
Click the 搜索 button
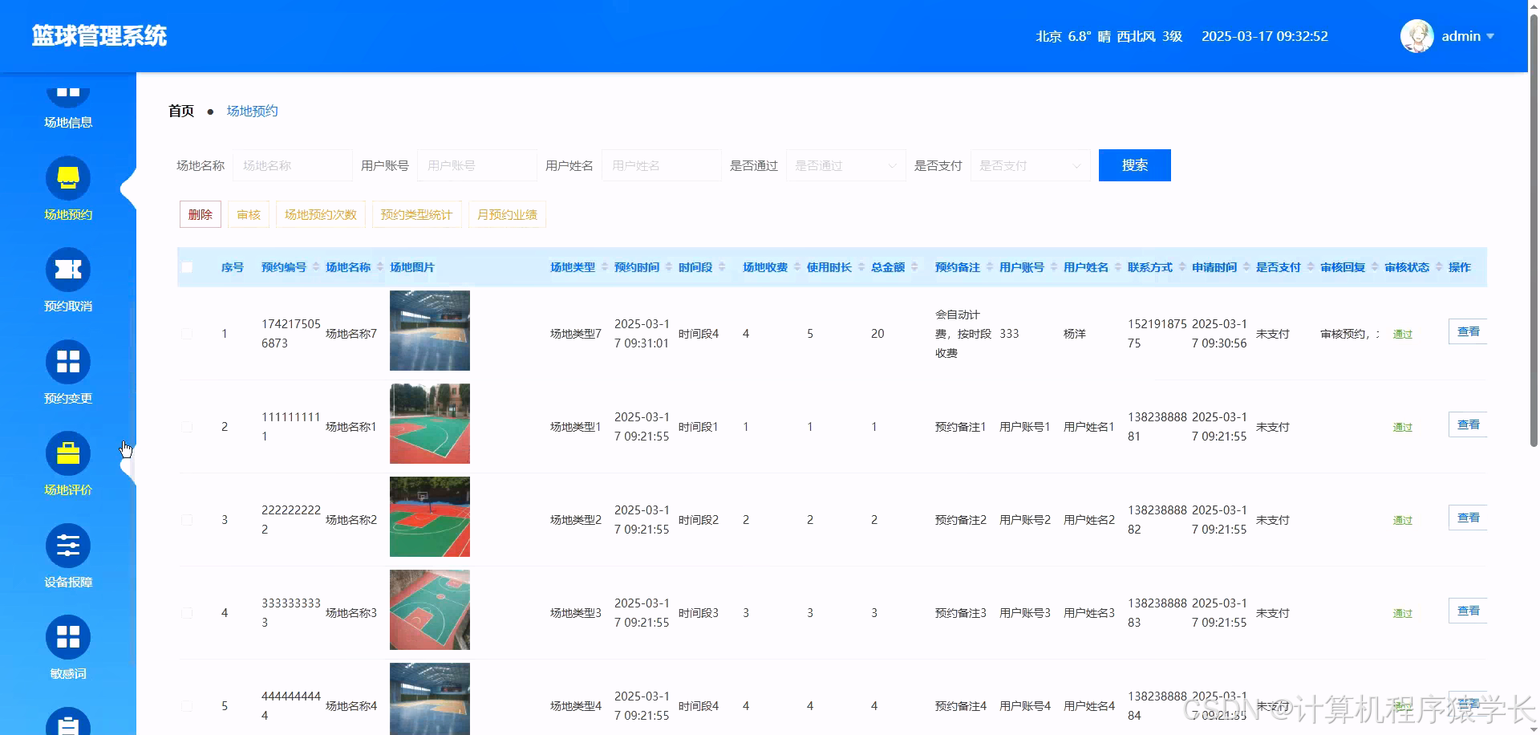1134,165
